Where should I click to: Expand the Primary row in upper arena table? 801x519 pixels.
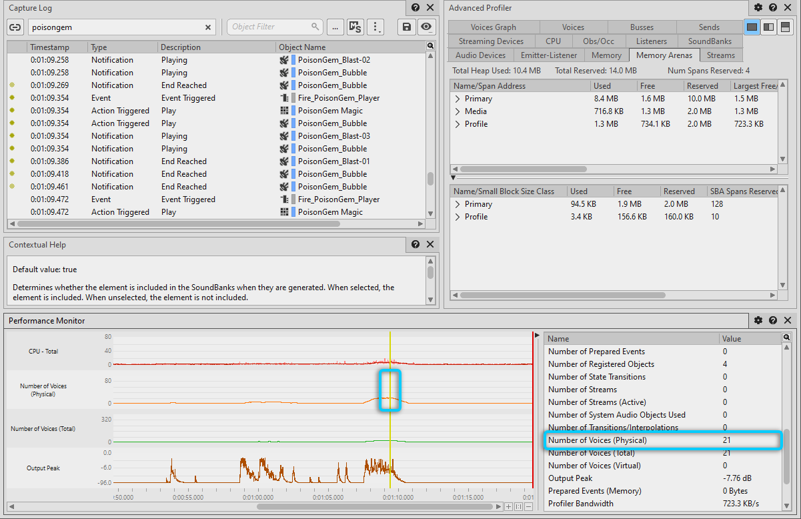(x=458, y=99)
